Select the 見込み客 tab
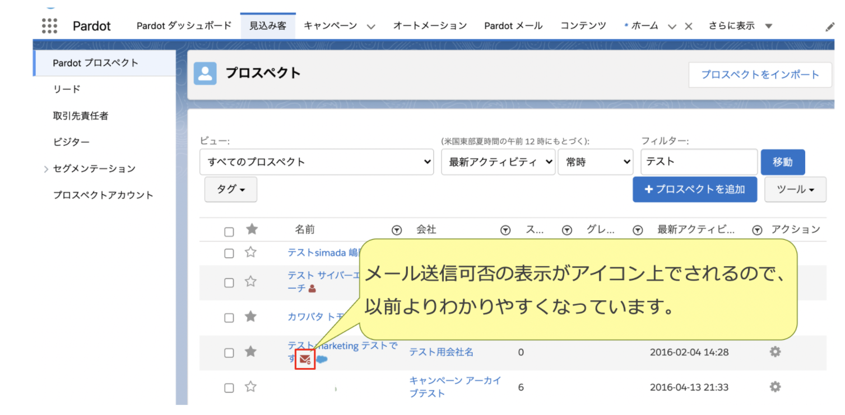 click(268, 26)
